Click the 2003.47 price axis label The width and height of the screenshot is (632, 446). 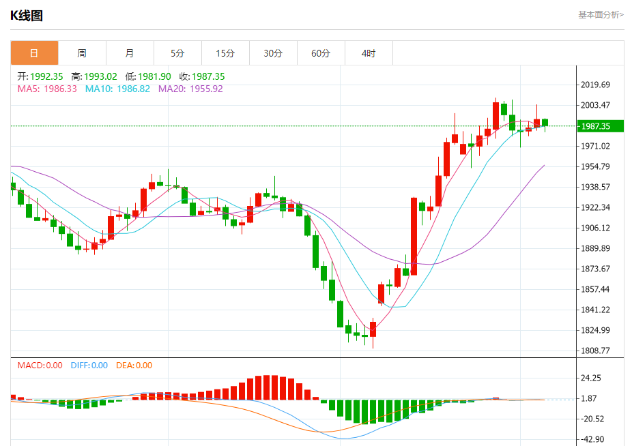point(595,105)
